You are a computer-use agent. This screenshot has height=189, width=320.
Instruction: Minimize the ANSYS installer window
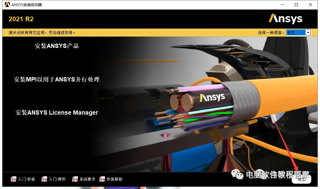pyautogui.click(x=282, y=5)
